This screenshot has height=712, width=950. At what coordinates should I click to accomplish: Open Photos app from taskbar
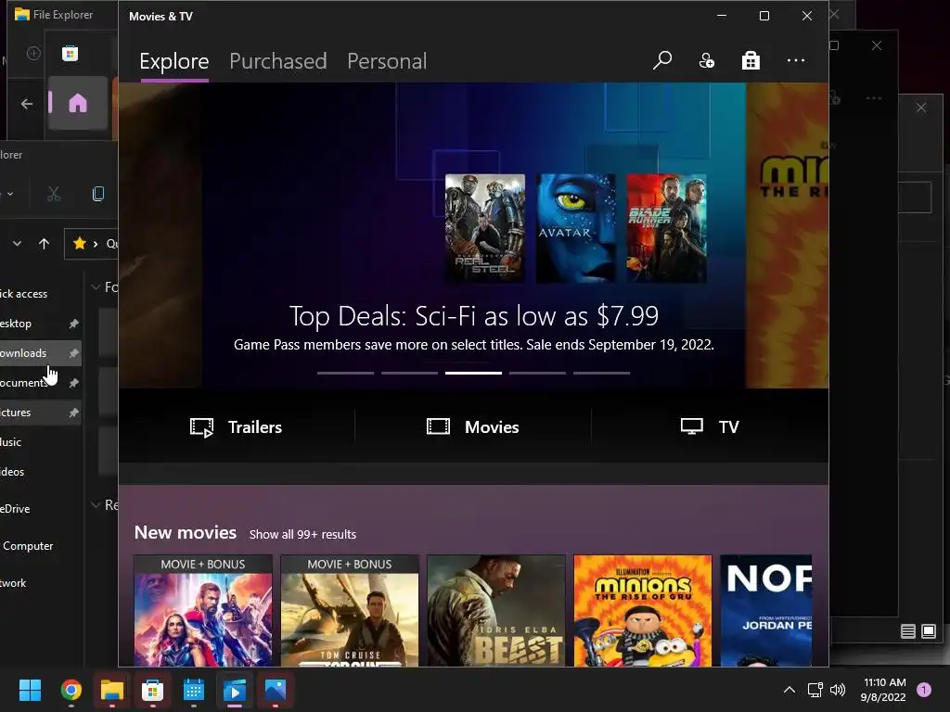tap(275, 690)
